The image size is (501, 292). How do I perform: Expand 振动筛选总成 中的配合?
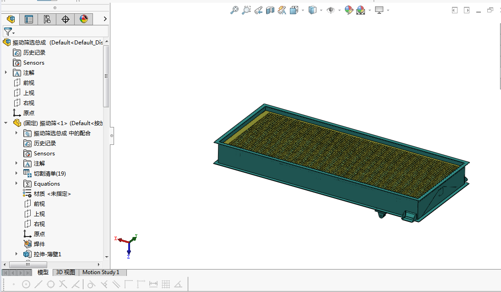[x=16, y=133]
